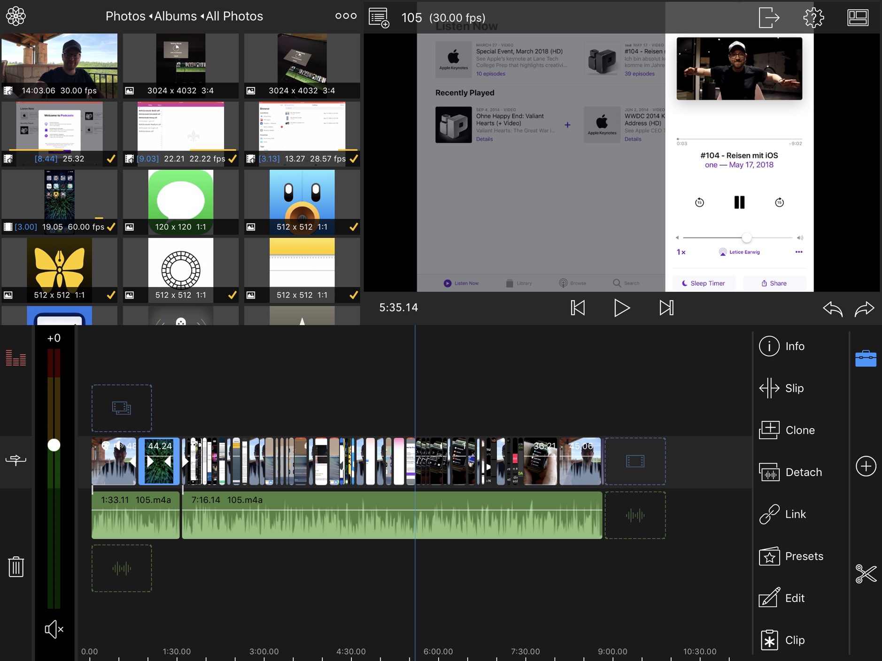Jump to next clip

tap(666, 308)
